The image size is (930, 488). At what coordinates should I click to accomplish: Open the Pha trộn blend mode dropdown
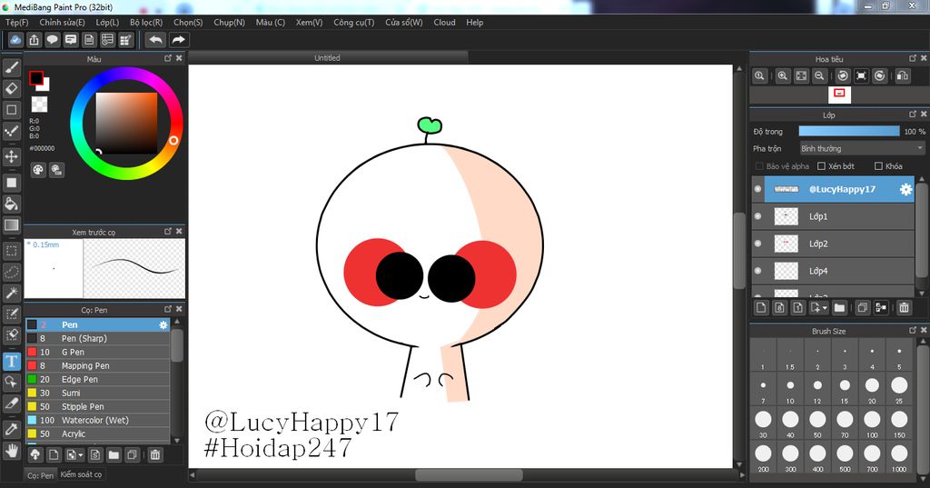pyautogui.click(x=862, y=148)
